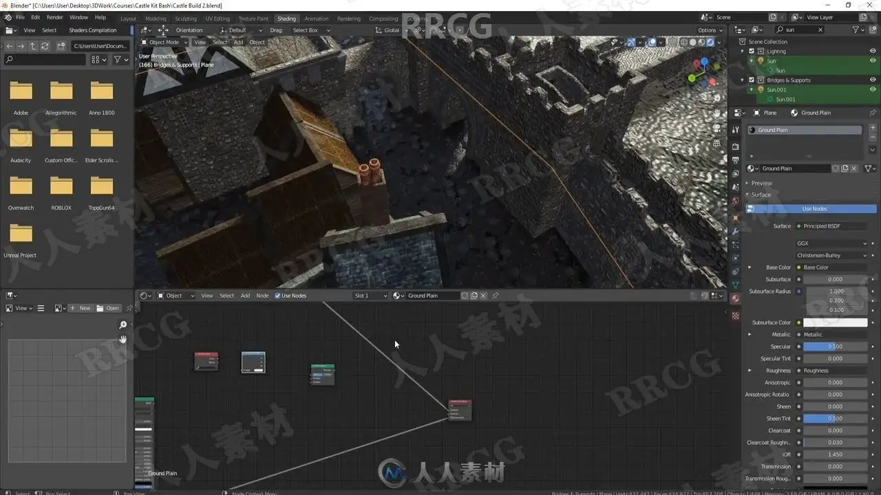The image size is (881, 495).
Task: Open the Default orientation dropdown
Action: [242, 30]
